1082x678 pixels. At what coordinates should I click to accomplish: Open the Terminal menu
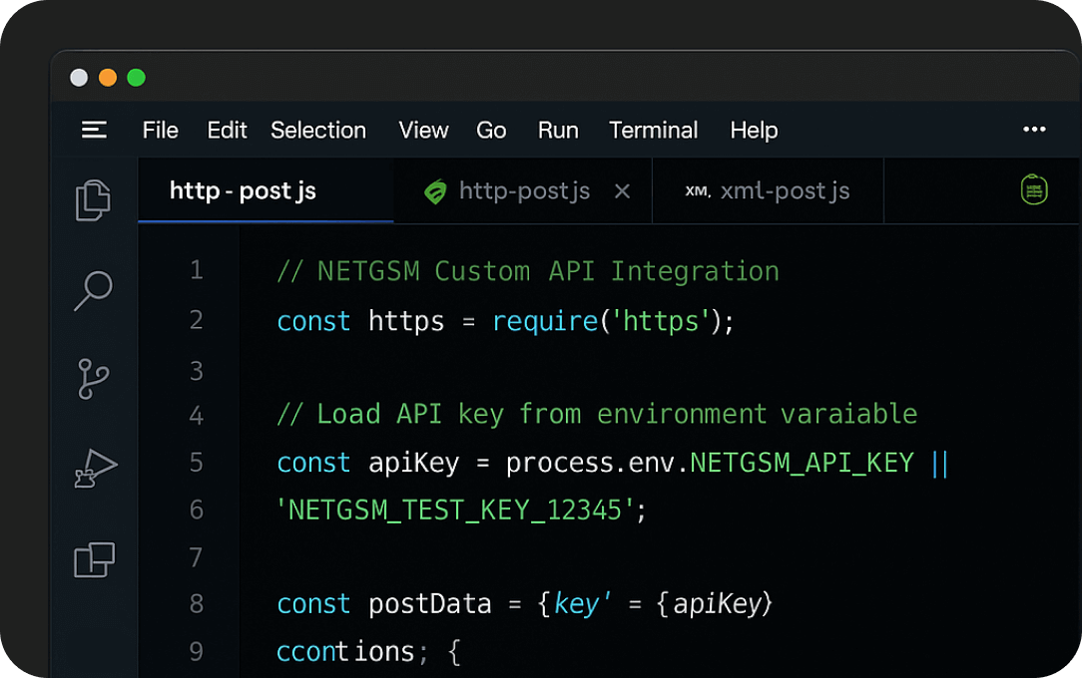pos(653,130)
